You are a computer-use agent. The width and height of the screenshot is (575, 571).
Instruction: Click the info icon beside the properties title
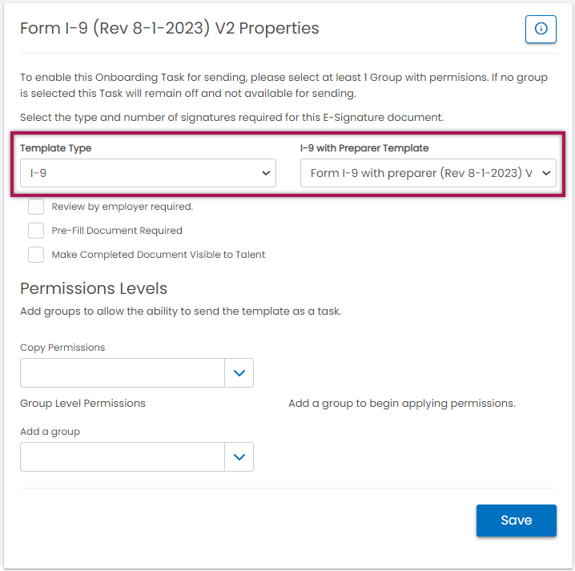541,29
